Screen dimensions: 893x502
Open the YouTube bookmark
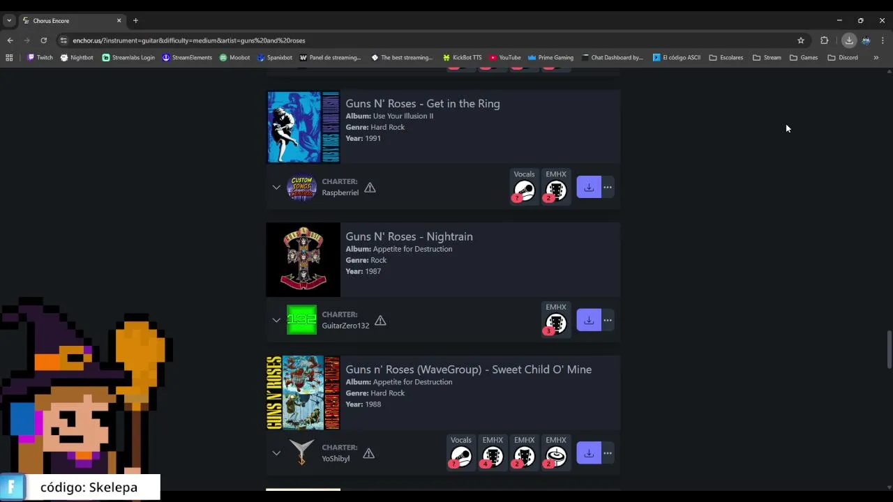pos(505,57)
